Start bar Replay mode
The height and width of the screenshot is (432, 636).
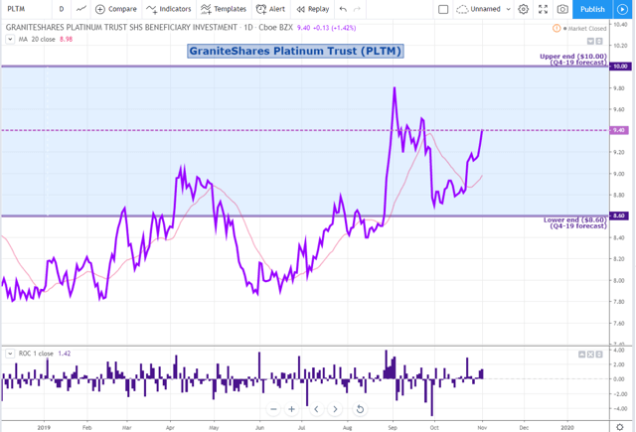pos(313,9)
